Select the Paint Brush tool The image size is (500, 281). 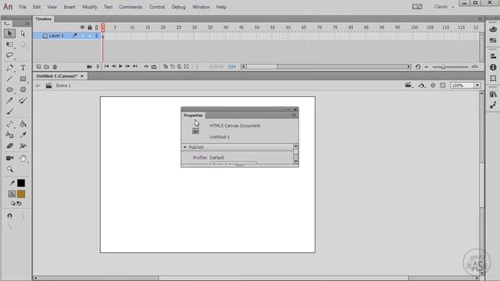(23, 101)
